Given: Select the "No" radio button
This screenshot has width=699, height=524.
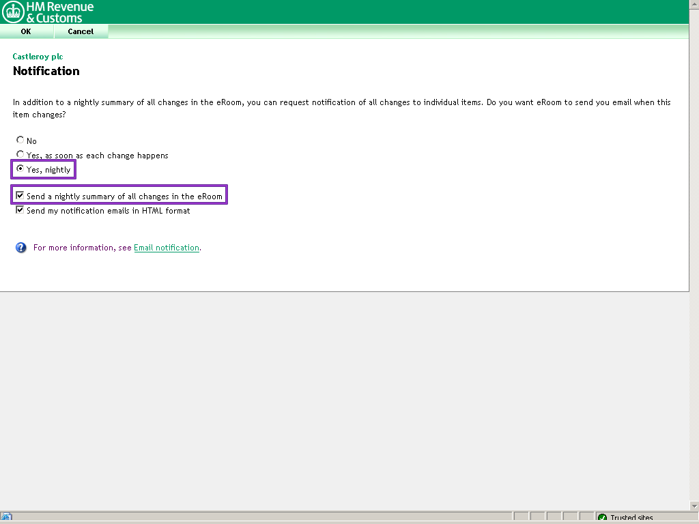Looking at the screenshot, I should [20, 141].
